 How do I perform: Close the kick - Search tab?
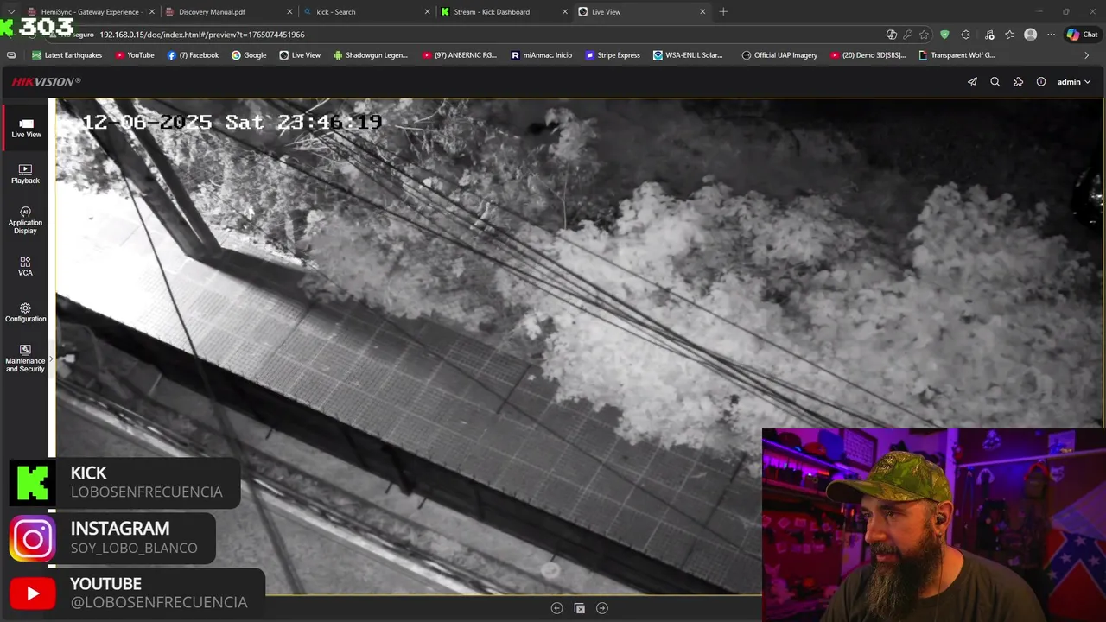pyautogui.click(x=427, y=12)
